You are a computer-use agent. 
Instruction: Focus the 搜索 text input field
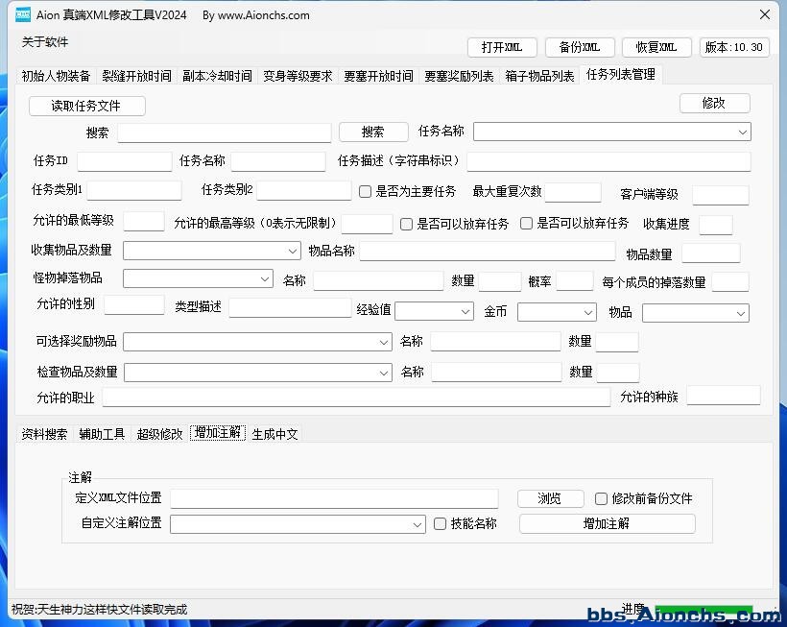coord(225,133)
